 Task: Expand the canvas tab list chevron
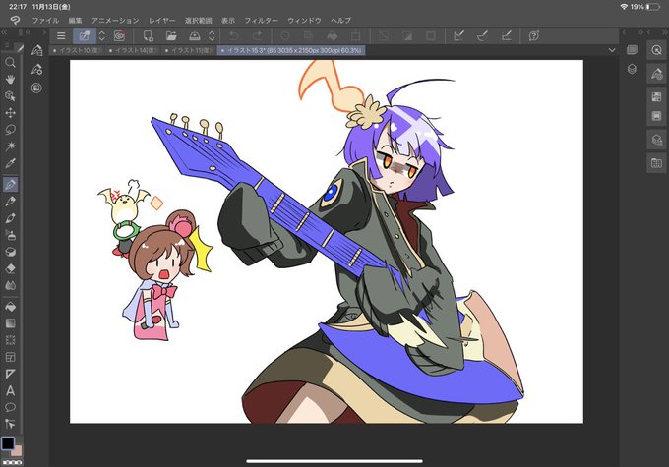point(612,50)
